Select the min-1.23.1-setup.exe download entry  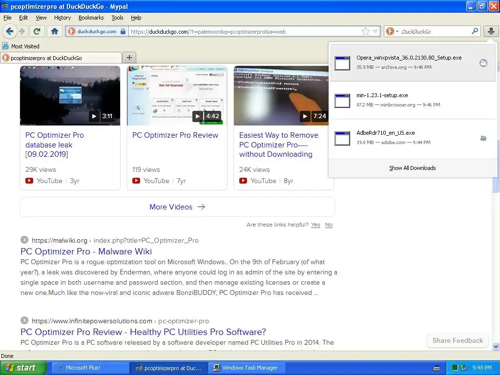(x=412, y=100)
